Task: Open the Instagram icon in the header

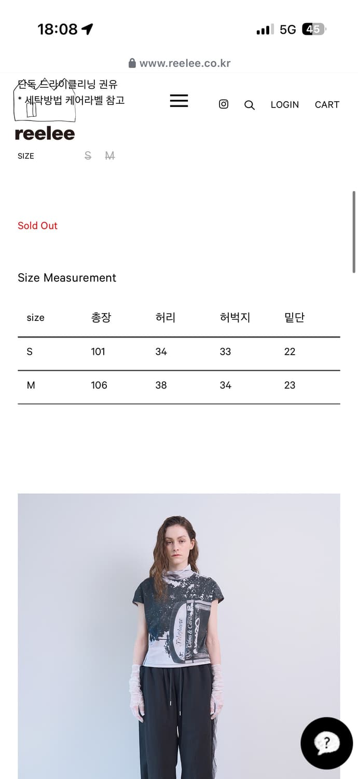Action: click(224, 104)
